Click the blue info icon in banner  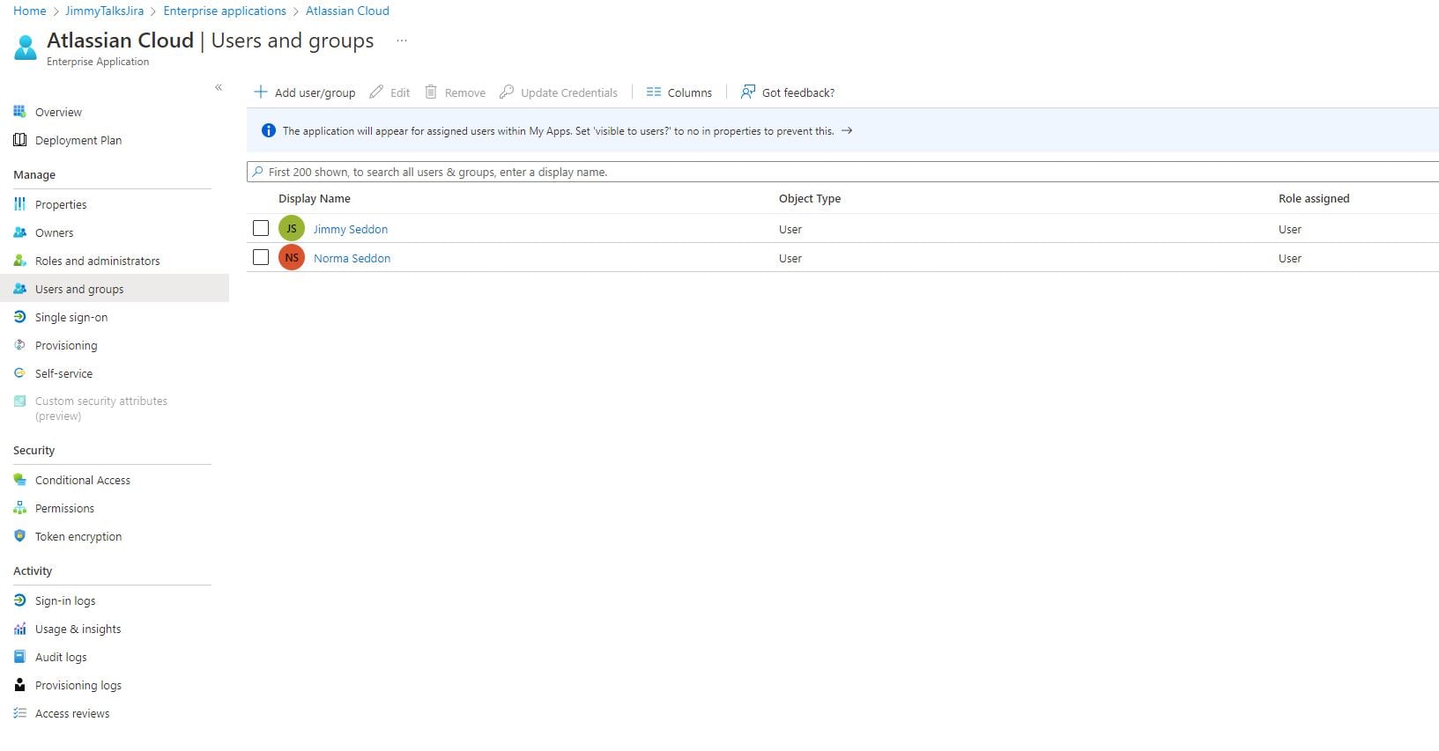coord(269,130)
